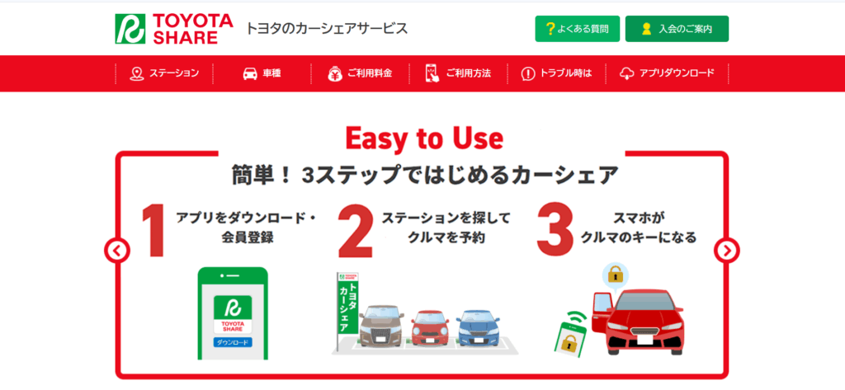
Task: Click the Toyota car share station illustration
Action: (424, 313)
